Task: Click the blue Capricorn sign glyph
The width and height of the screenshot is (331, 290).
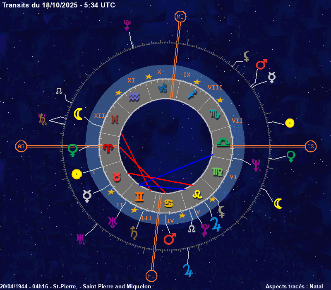Action: point(164,88)
